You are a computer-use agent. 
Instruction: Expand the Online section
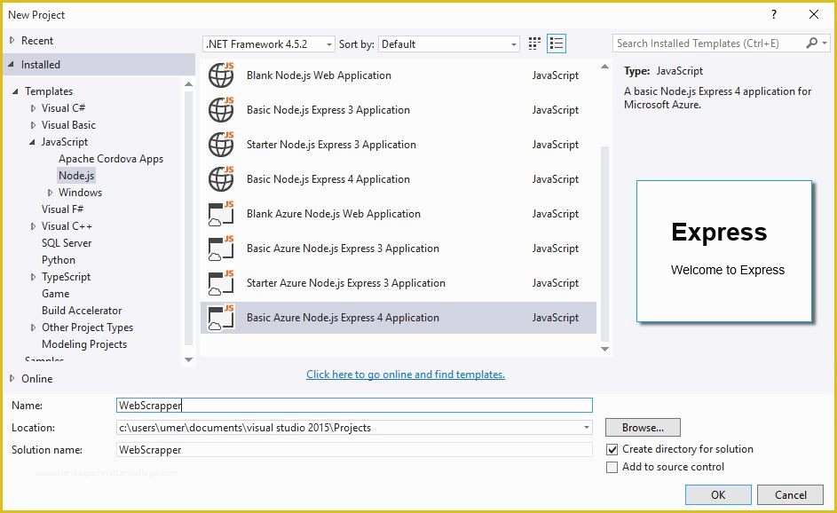12,378
